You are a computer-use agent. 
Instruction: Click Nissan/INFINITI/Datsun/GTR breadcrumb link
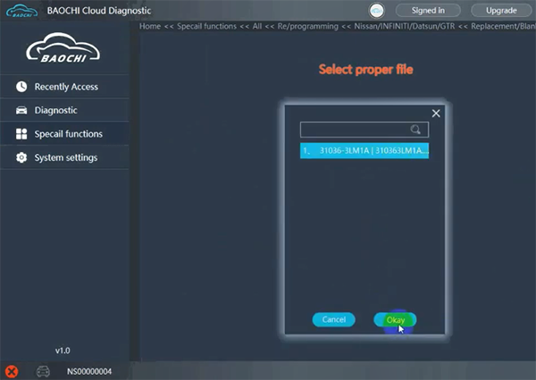(405, 26)
